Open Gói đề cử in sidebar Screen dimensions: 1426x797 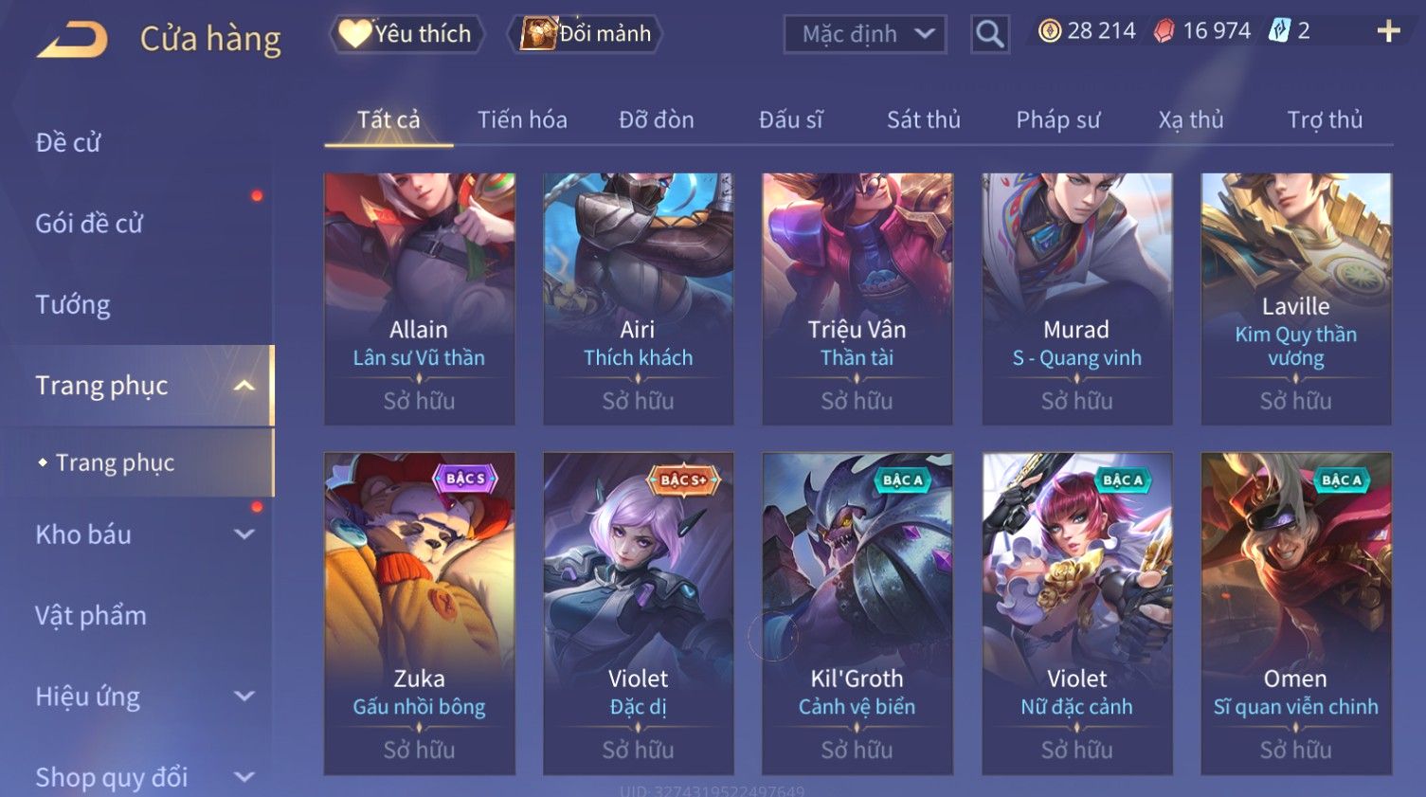[x=89, y=224]
